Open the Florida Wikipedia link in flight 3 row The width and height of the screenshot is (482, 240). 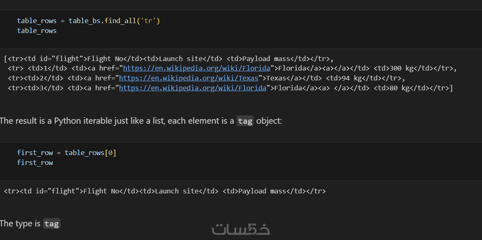[193, 88]
